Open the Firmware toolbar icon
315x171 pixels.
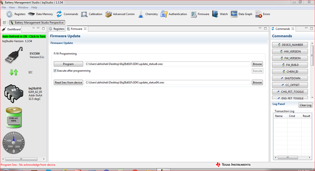pyautogui.click(x=193, y=14)
